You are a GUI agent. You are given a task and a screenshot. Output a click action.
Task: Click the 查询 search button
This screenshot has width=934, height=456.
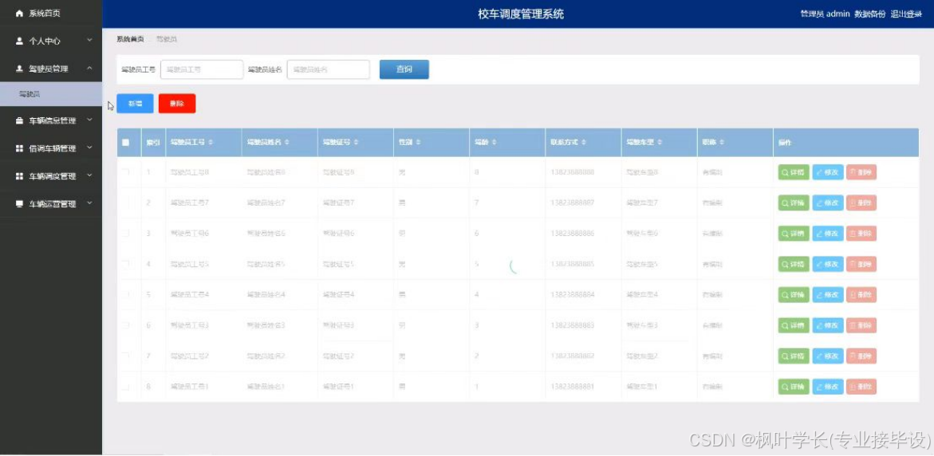(x=404, y=69)
